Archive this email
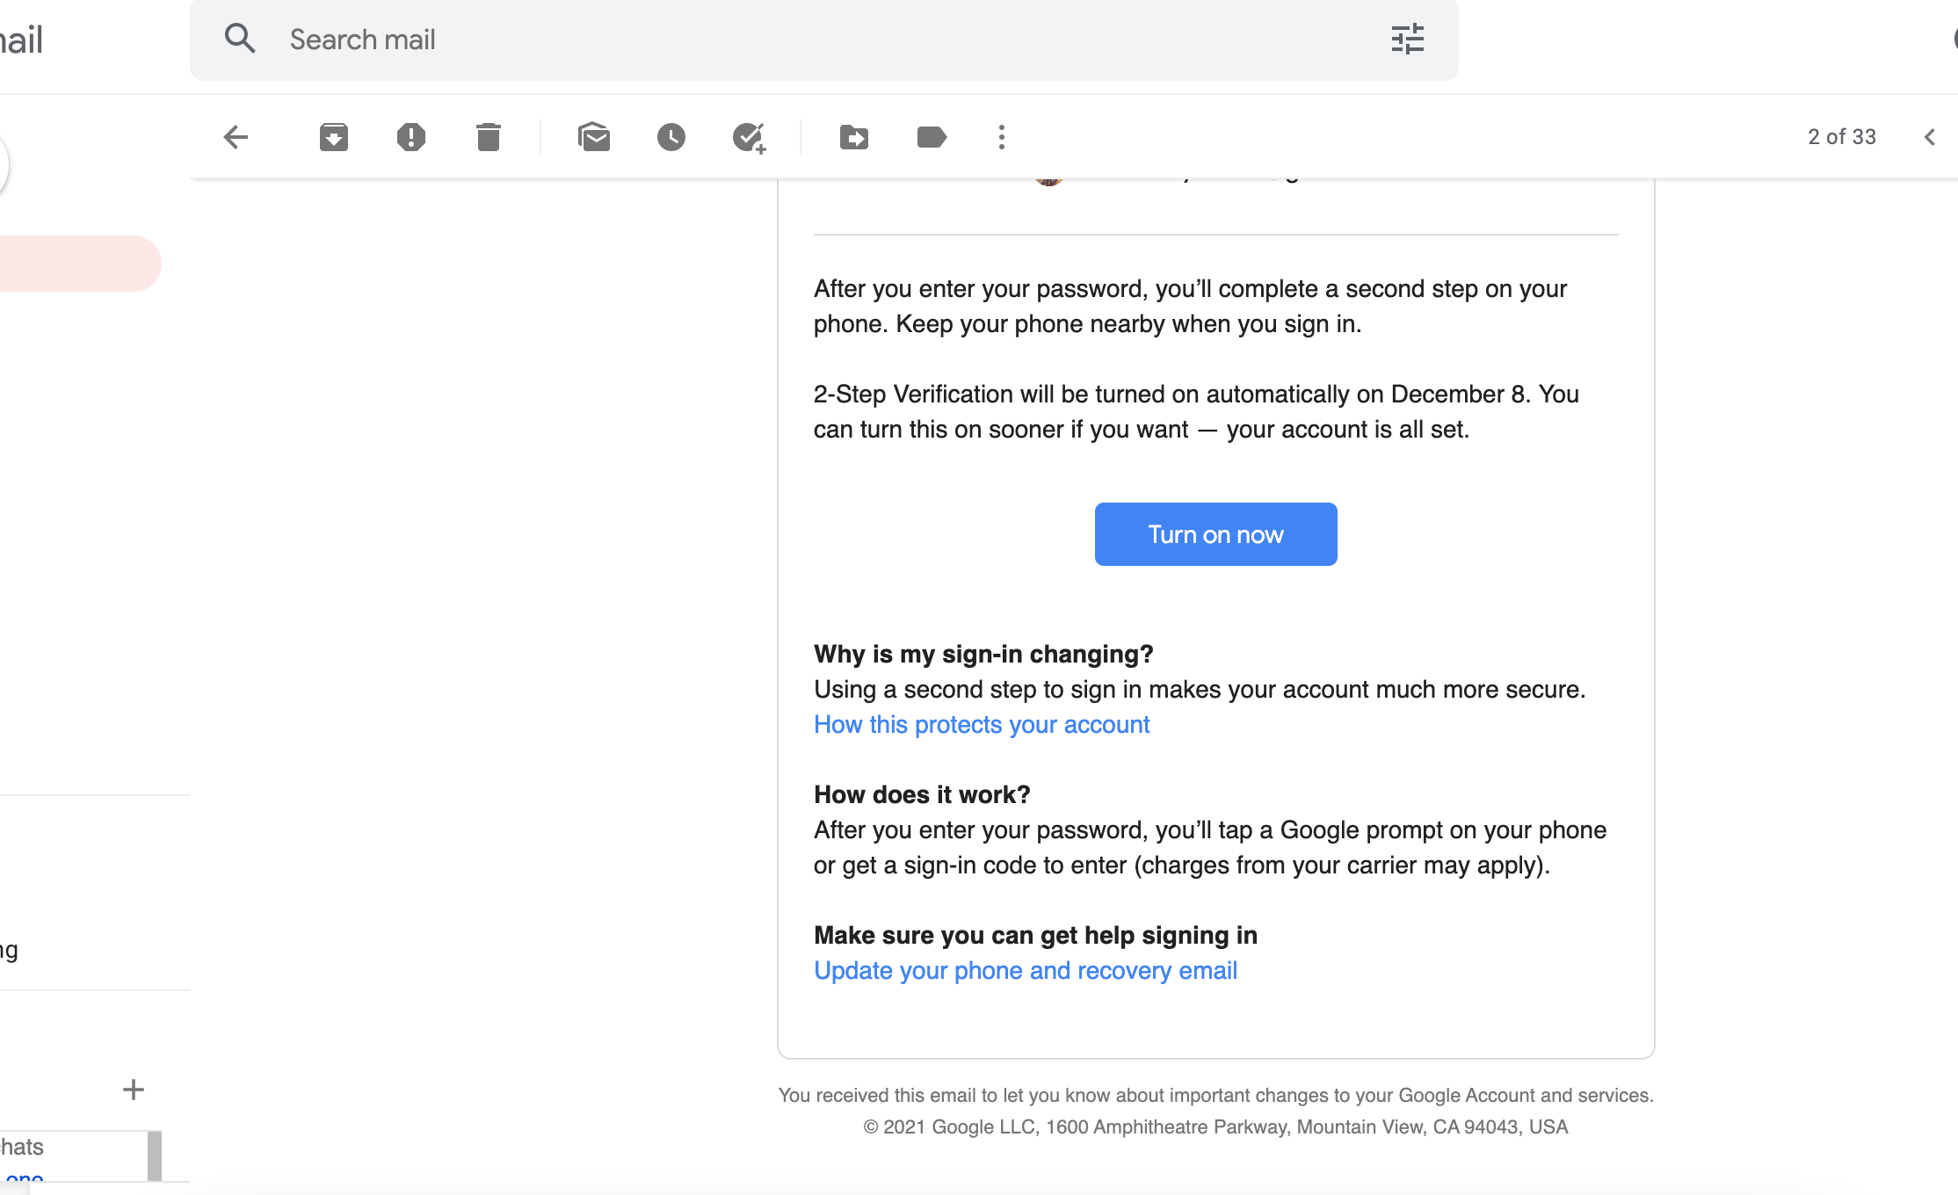The image size is (1958, 1195). (334, 136)
